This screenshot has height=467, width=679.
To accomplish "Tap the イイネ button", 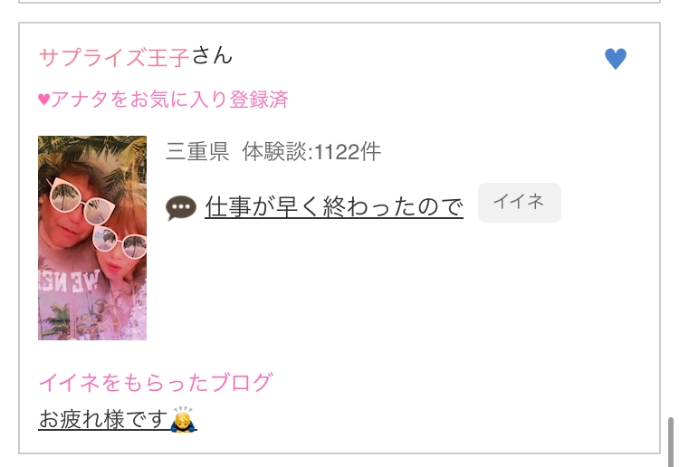I will pyautogui.click(x=520, y=202).
